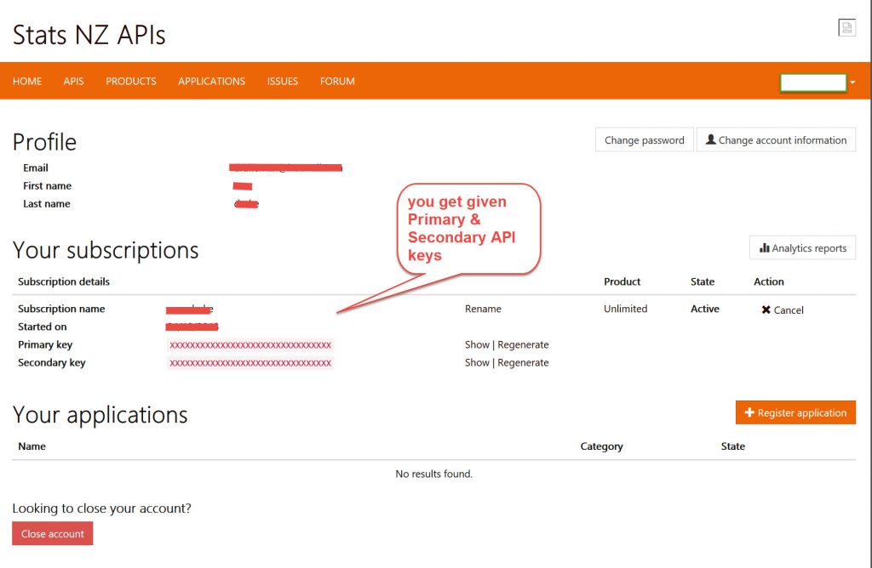The image size is (872, 568).
Task: Regenerate the Secondary key
Action: pyautogui.click(x=523, y=362)
